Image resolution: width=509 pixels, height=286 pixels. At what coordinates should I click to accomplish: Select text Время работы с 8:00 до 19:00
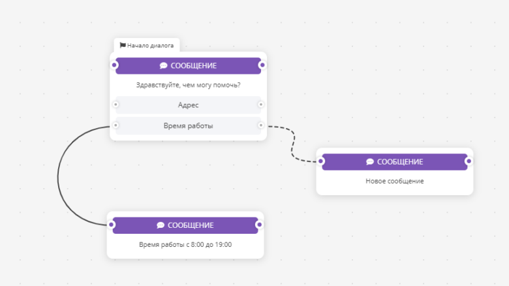185,245
